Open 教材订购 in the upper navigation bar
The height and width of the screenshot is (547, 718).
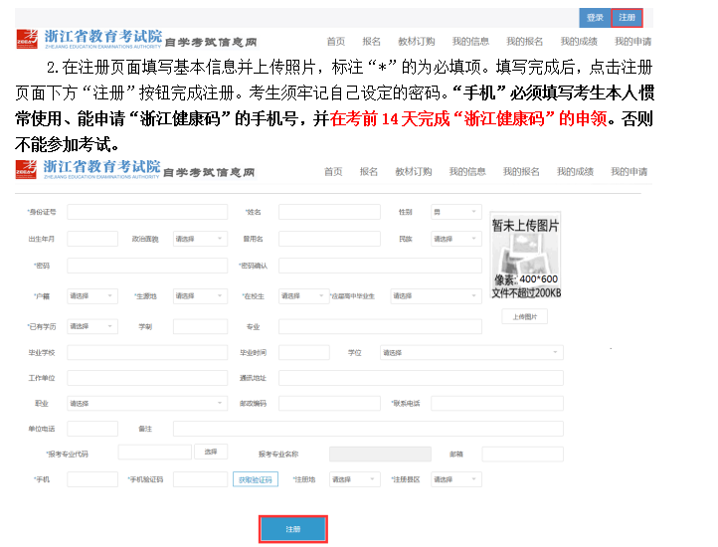(x=417, y=42)
